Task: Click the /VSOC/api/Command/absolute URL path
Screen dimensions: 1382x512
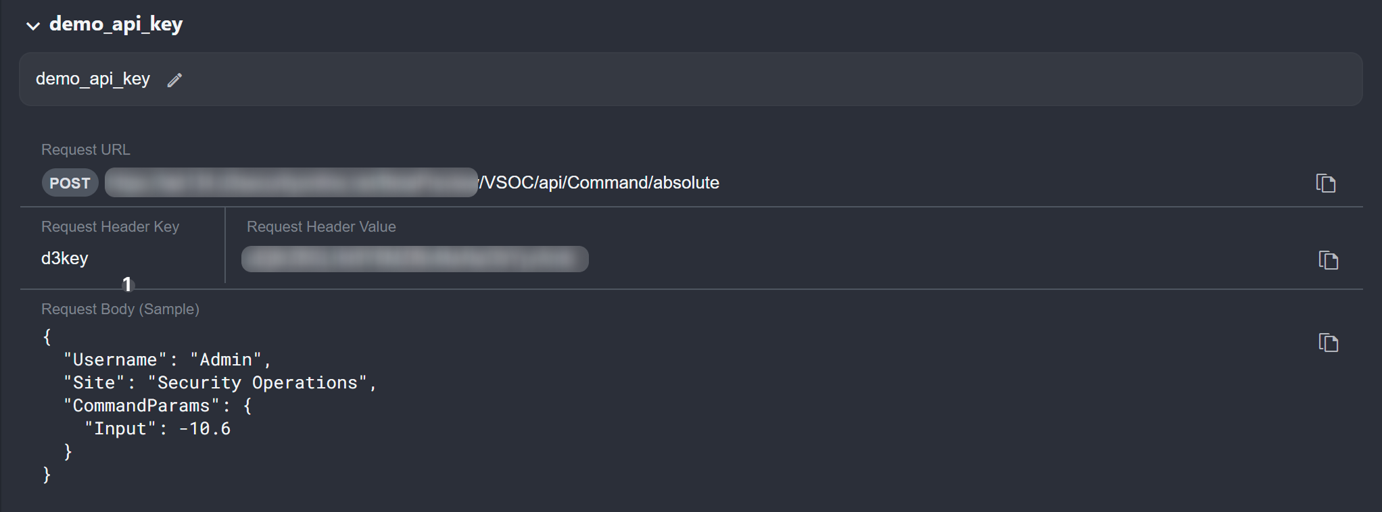Action: coord(599,182)
